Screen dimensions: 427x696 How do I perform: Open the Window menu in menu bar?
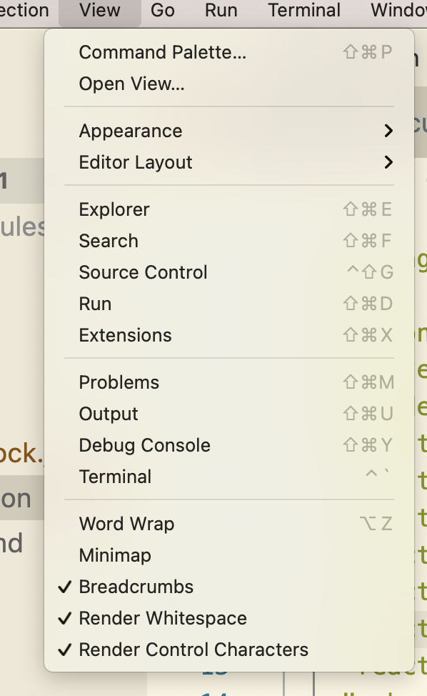pyautogui.click(x=398, y=11)
